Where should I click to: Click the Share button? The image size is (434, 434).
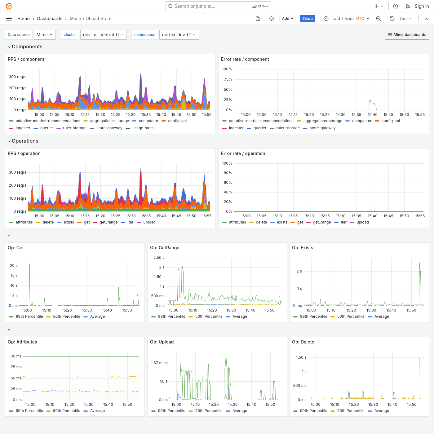[x=307, y=19]
